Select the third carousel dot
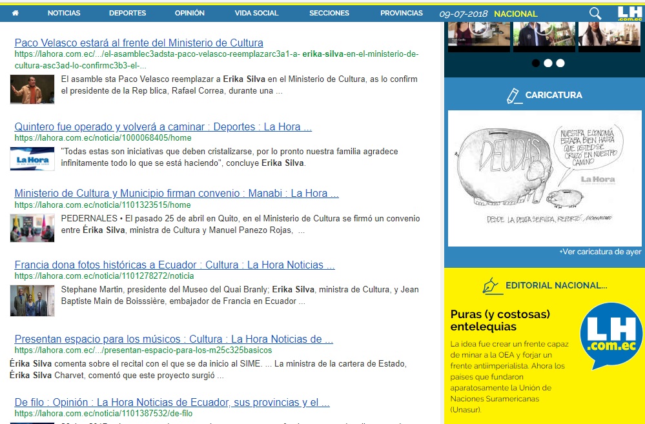 pos(560,63)
